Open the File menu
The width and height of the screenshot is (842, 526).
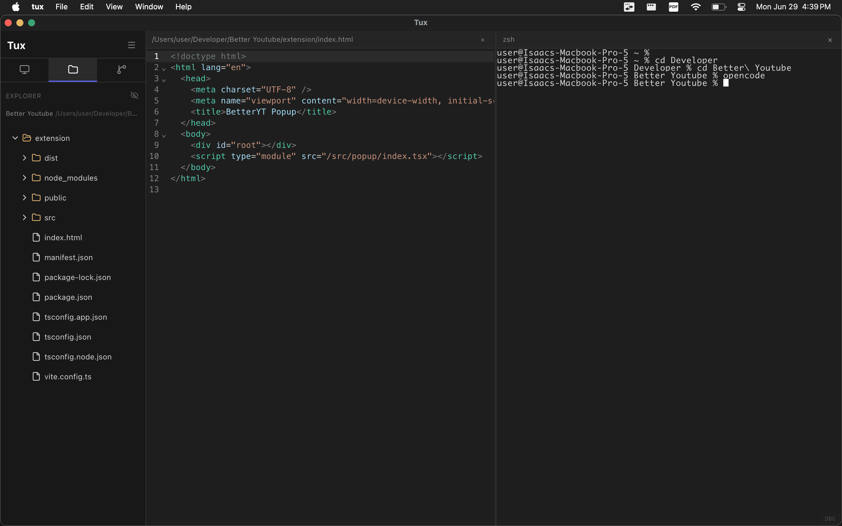tap(62, 7)
